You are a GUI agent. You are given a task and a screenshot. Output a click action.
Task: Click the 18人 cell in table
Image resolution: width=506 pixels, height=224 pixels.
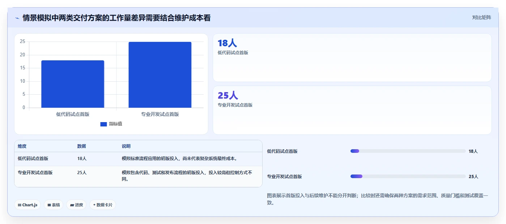pyautogui.click(x=82, y=158)
